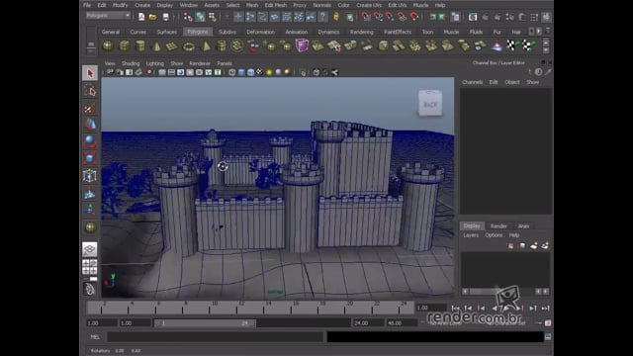Click the purple cube shelf icon
Viewport: 633px width, 356px height.
[302, 45]
